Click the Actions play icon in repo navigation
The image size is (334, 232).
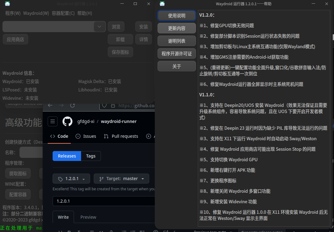coord(149,136)
